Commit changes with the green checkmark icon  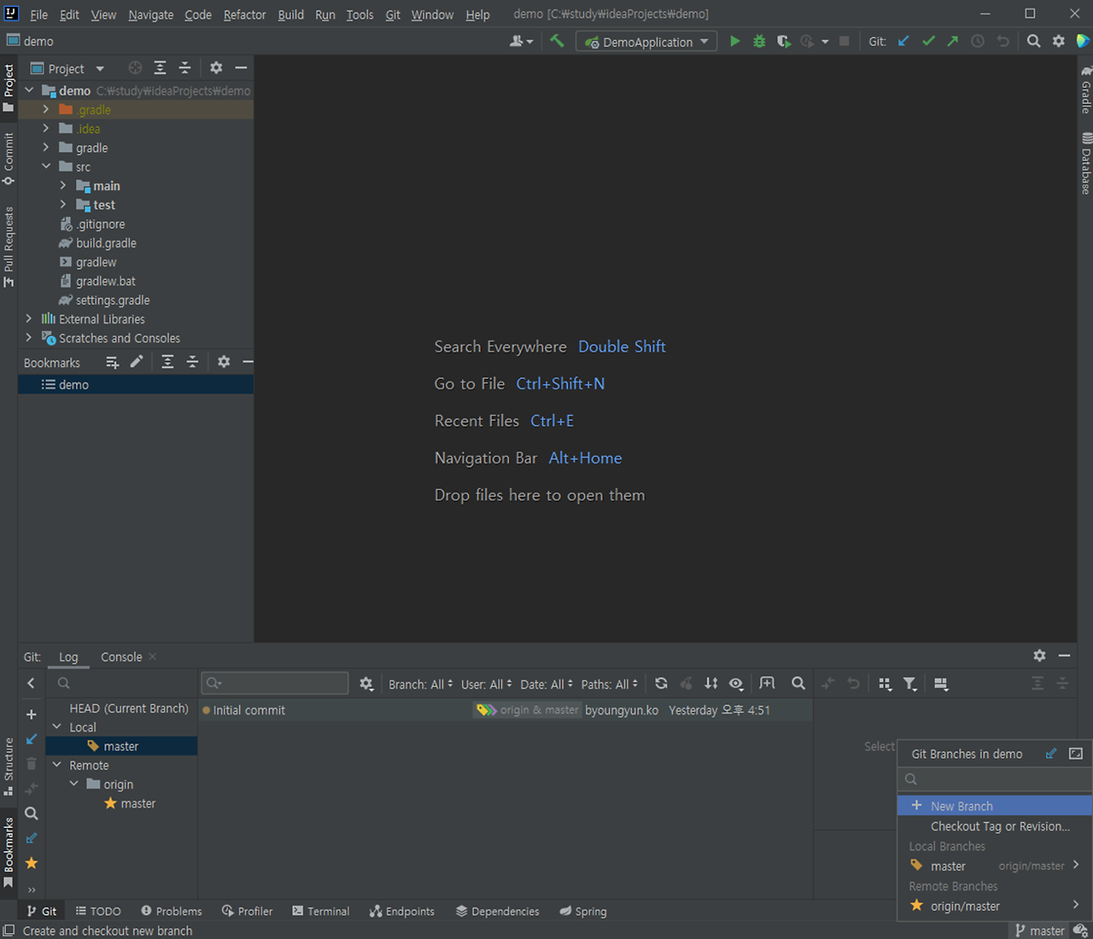pyautogui.click(x=928, y=41)
